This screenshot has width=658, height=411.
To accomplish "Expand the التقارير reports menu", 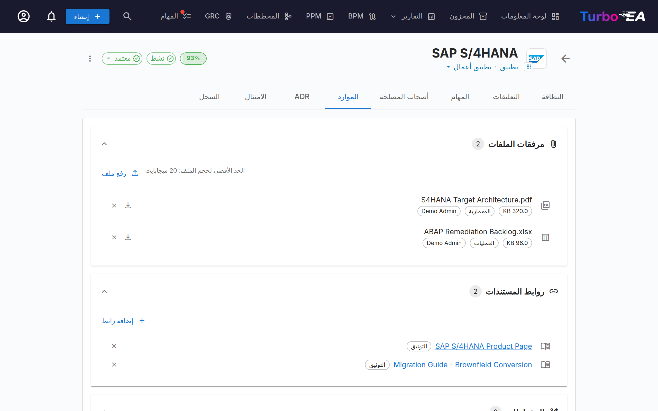I will (413, 16).
